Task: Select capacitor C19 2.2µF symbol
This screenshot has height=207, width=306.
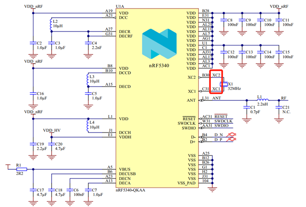Action: click(33, 144)
